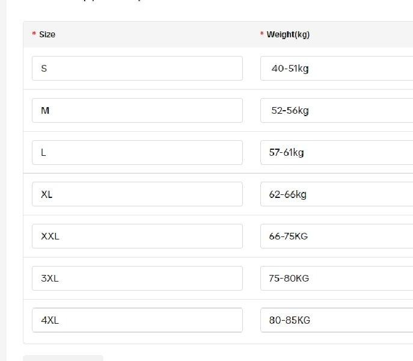
Task: Select the 3XL size input
Action: (x=137, y=278)
